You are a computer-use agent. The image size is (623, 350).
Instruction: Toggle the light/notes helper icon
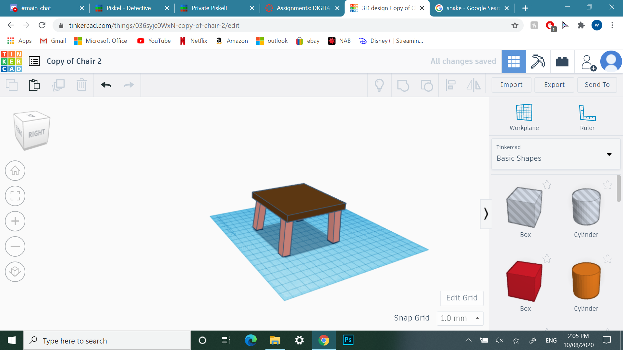pyautogui.click(x=379, y=85)
